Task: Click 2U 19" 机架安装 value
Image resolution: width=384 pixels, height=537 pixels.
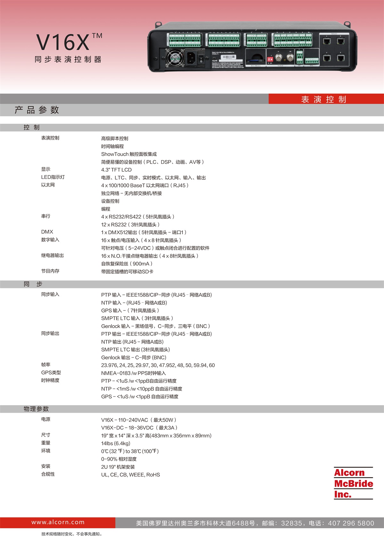Action: click(x=118, y=467)
